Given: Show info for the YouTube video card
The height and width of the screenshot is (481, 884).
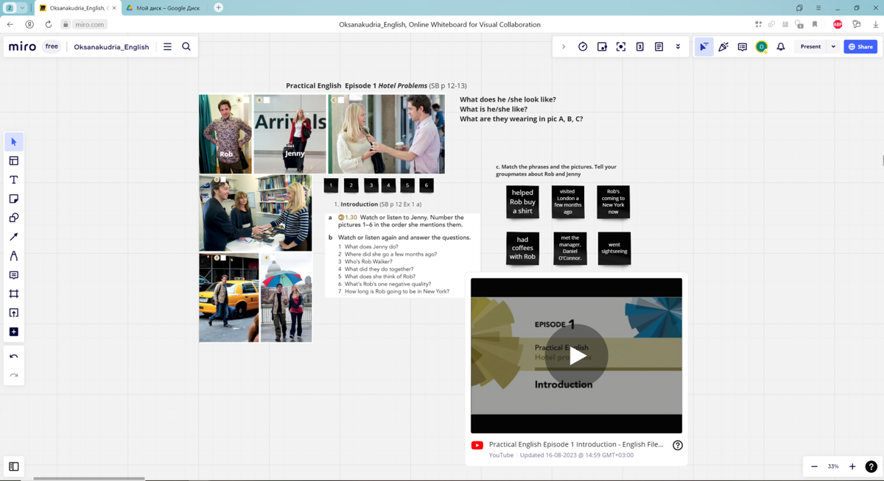Looking at the screenshot, I should 678,445.
